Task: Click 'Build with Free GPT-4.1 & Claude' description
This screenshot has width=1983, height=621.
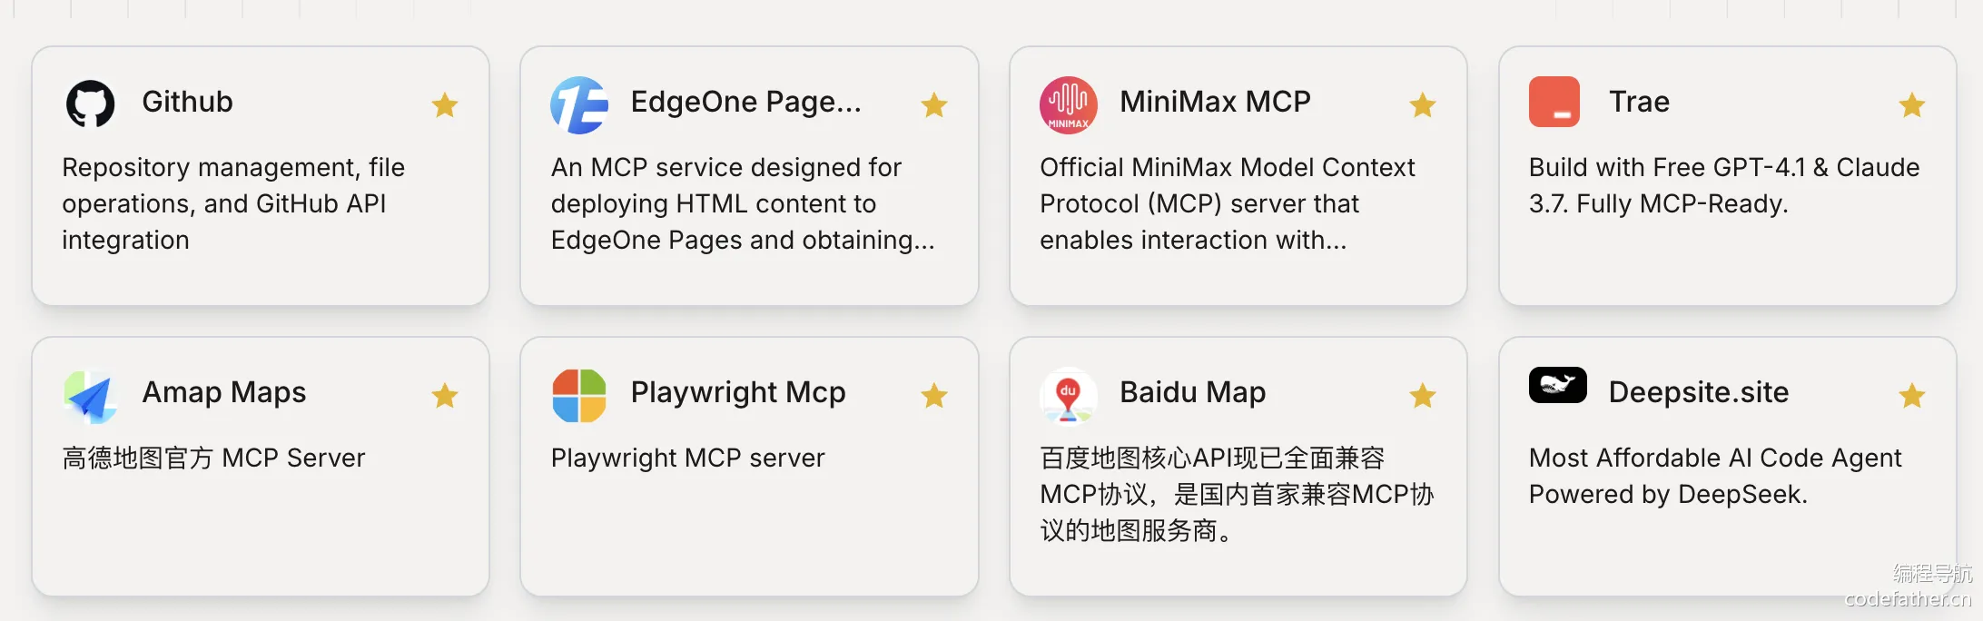Action: click(1724, 185)
